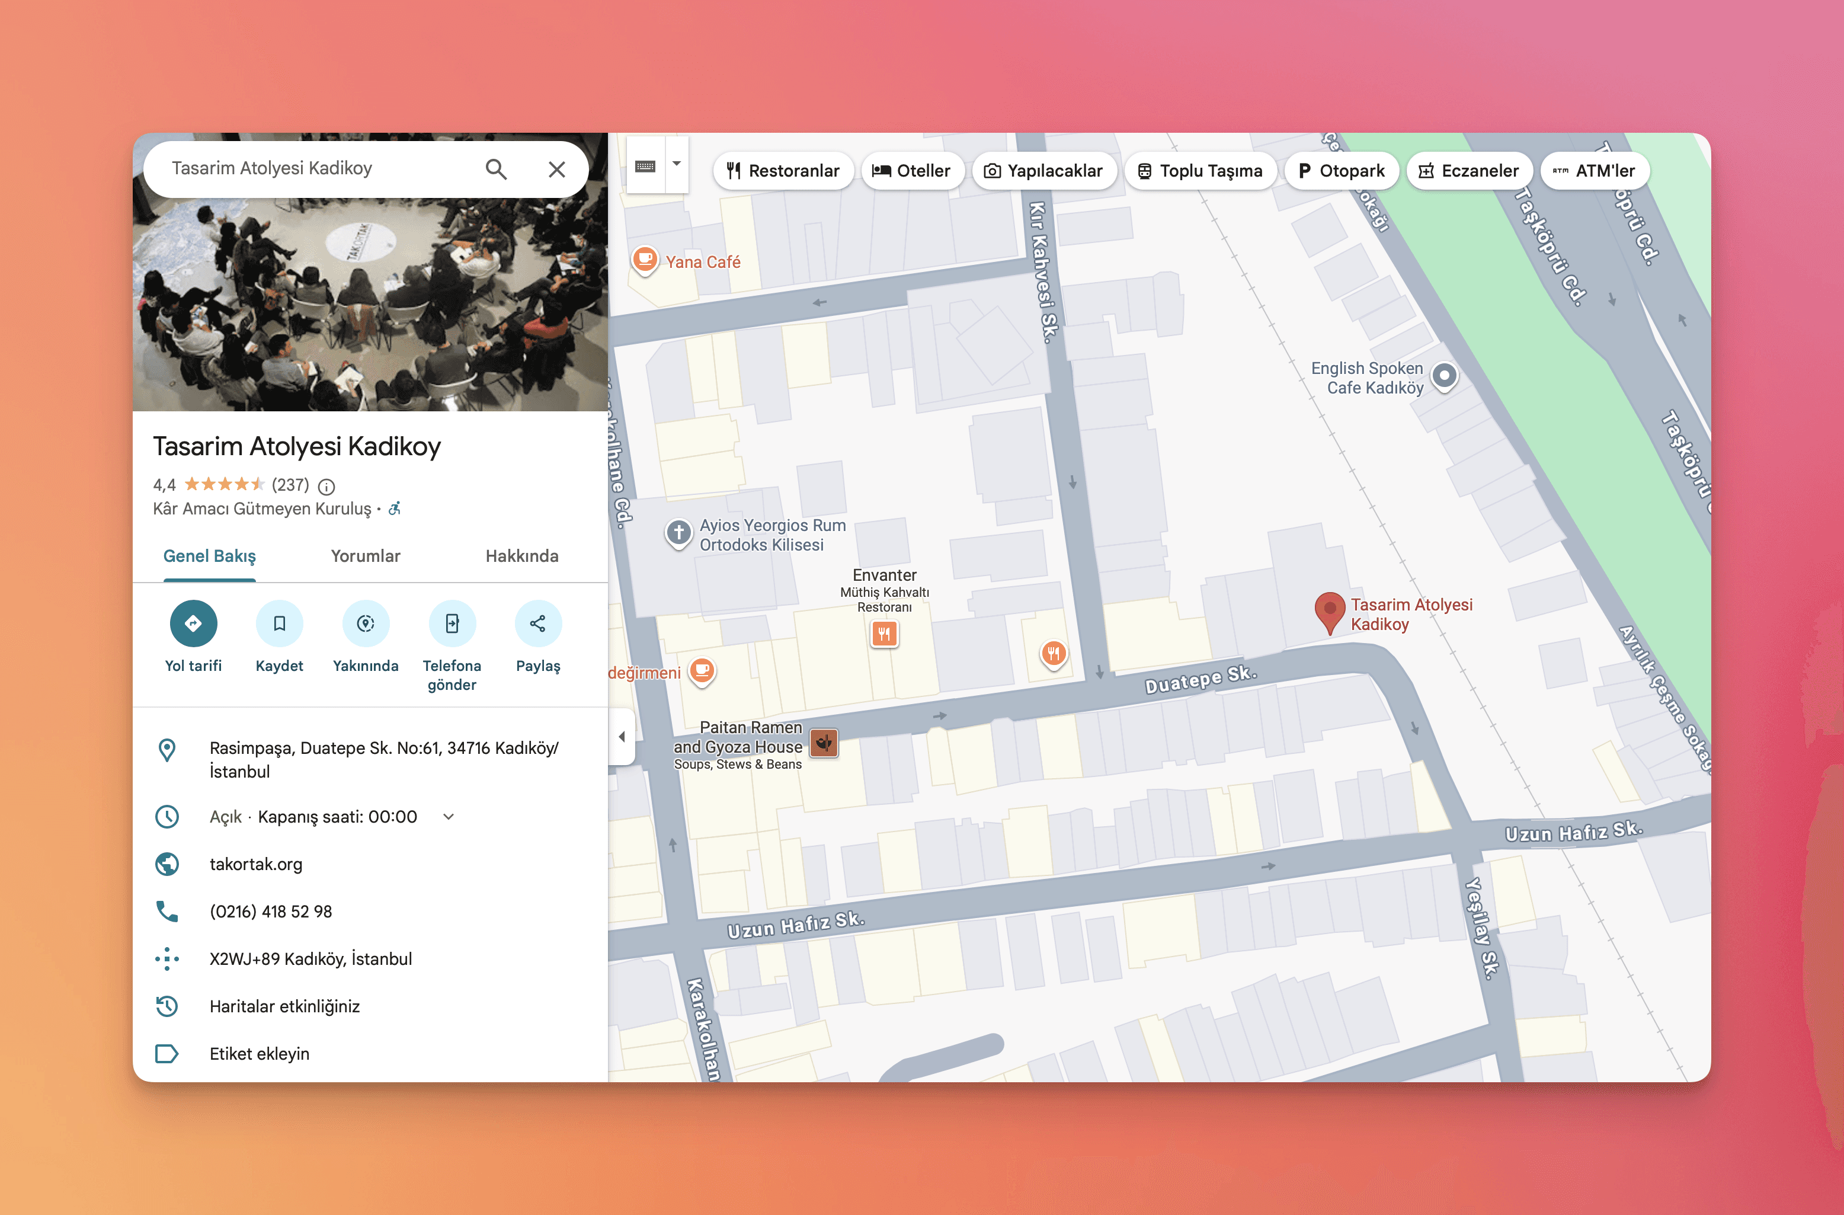Select the Eczaneler filter chip
The image size is (1844, 1215).
[x=1468, y=171]
